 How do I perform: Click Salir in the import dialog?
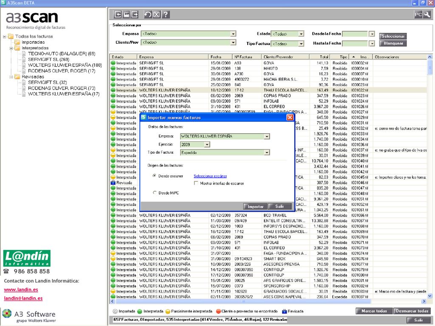(x=280, y=207)
